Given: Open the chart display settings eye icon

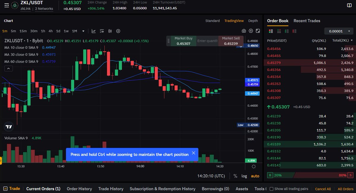Looking at the screenshot, I should [x=102, y=31].
